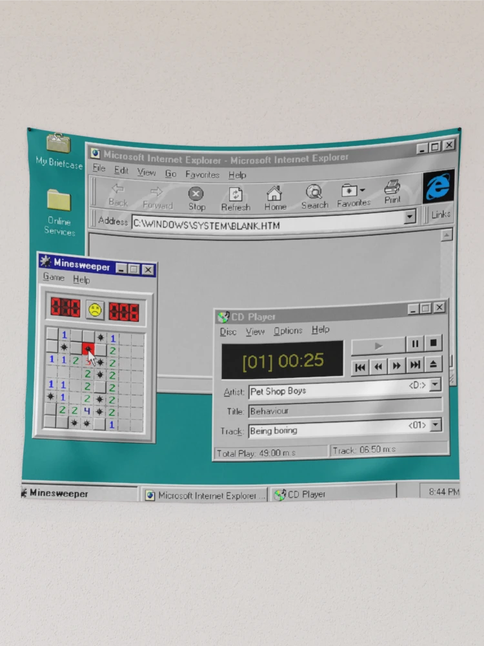This screenshot has height=646, width=484.
Task: Skip to previous track in CD Player
Action: [360, 367]
